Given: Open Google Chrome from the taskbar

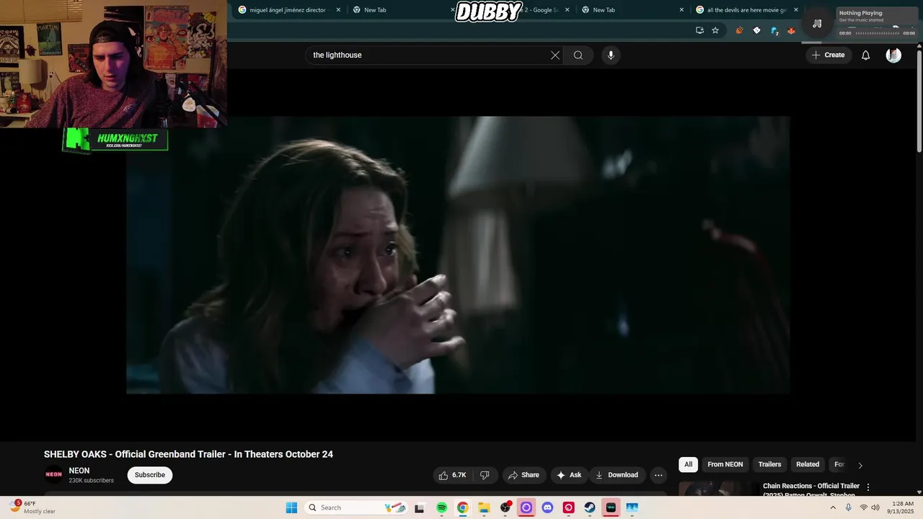Looking at the screenshot, I should pos(462,507).
